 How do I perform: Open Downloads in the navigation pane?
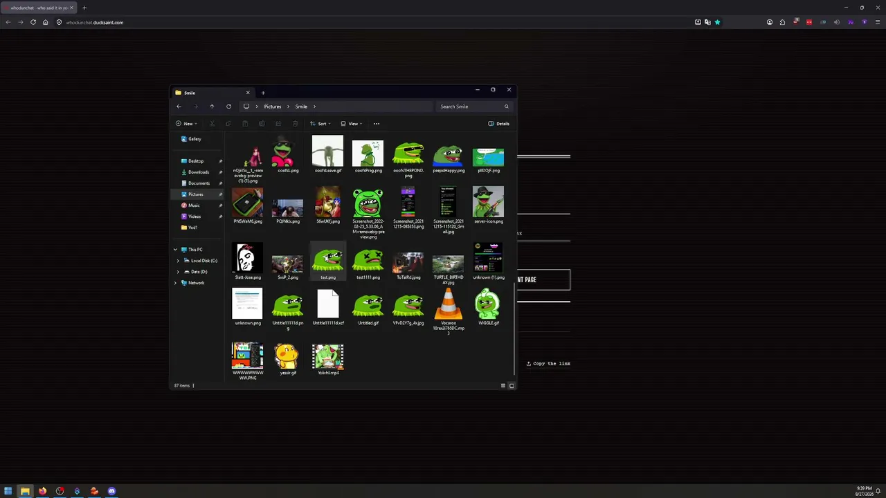(x=199, y=172)
